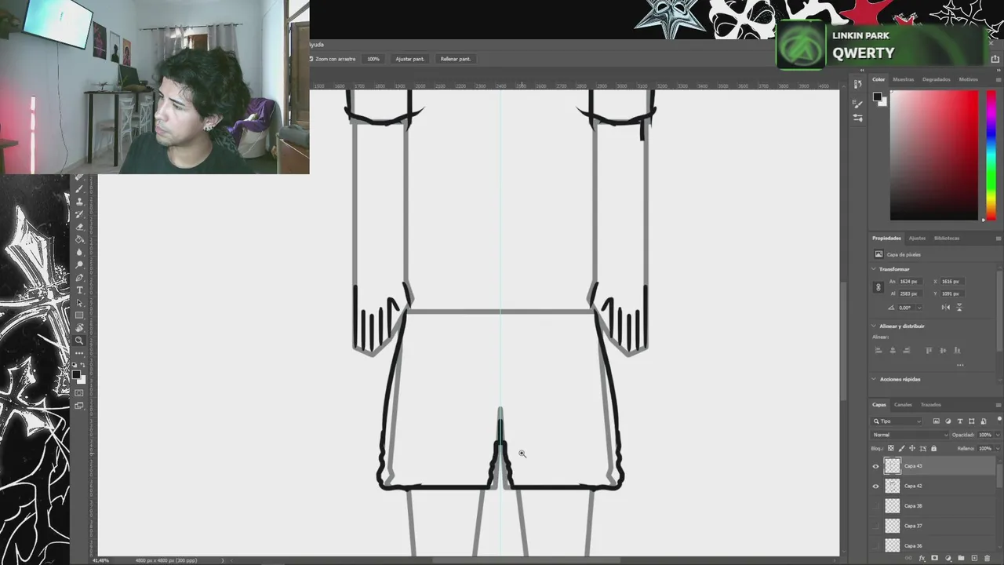Switch to the Muestras tab
The image size is (1004, 565).
click(x=903, y=79)
